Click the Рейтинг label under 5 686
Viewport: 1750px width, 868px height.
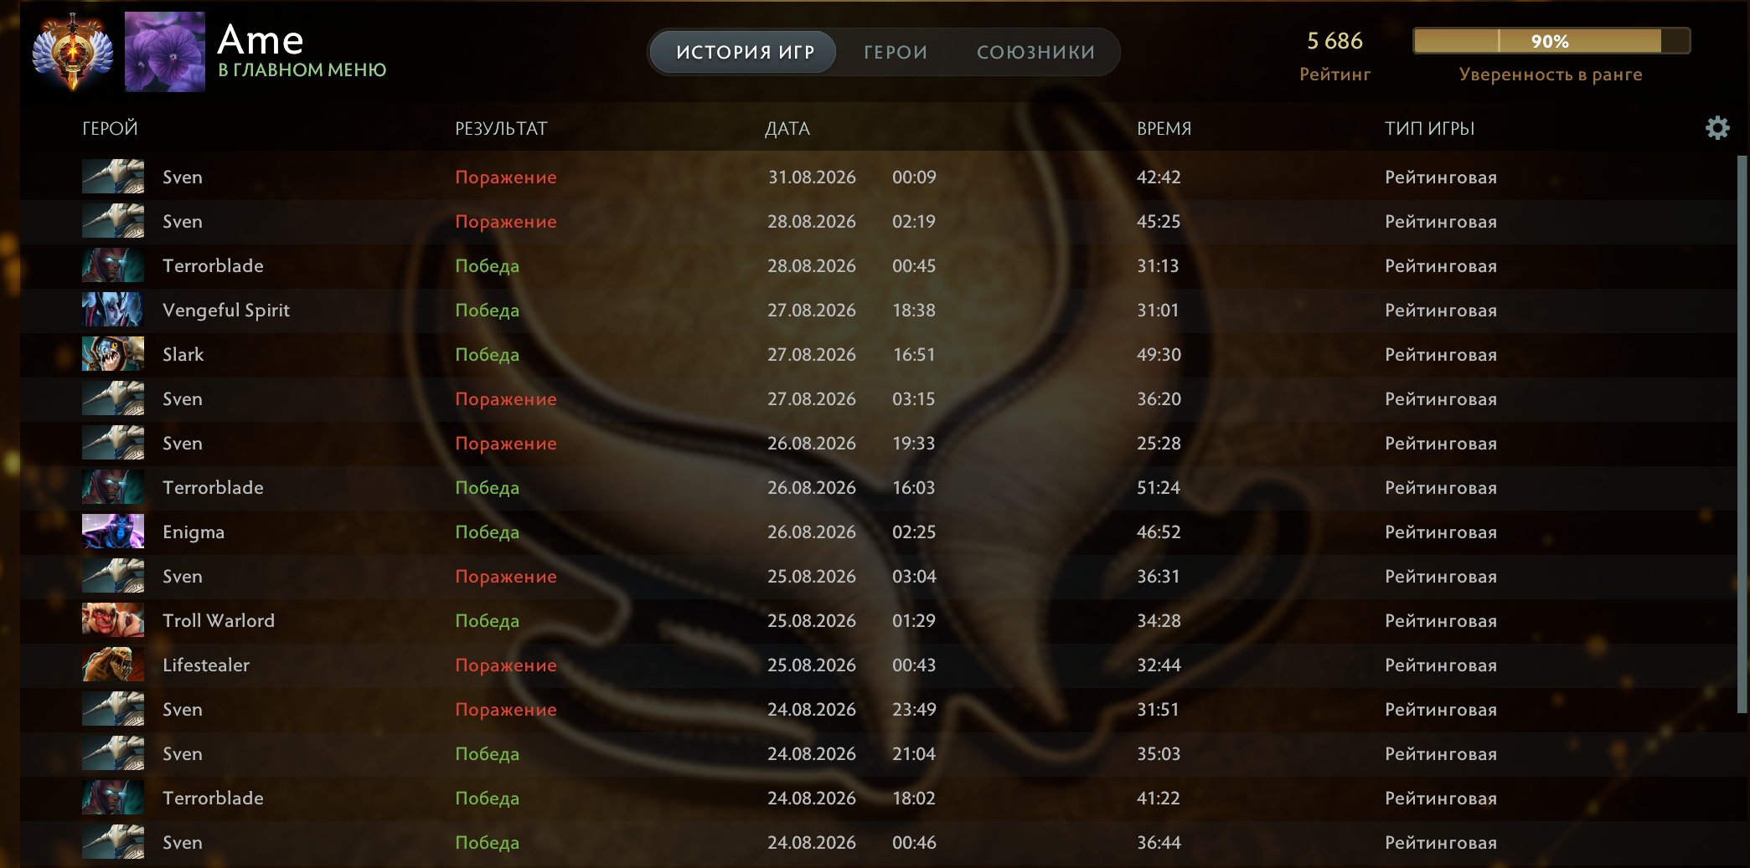pos(1334,74)
